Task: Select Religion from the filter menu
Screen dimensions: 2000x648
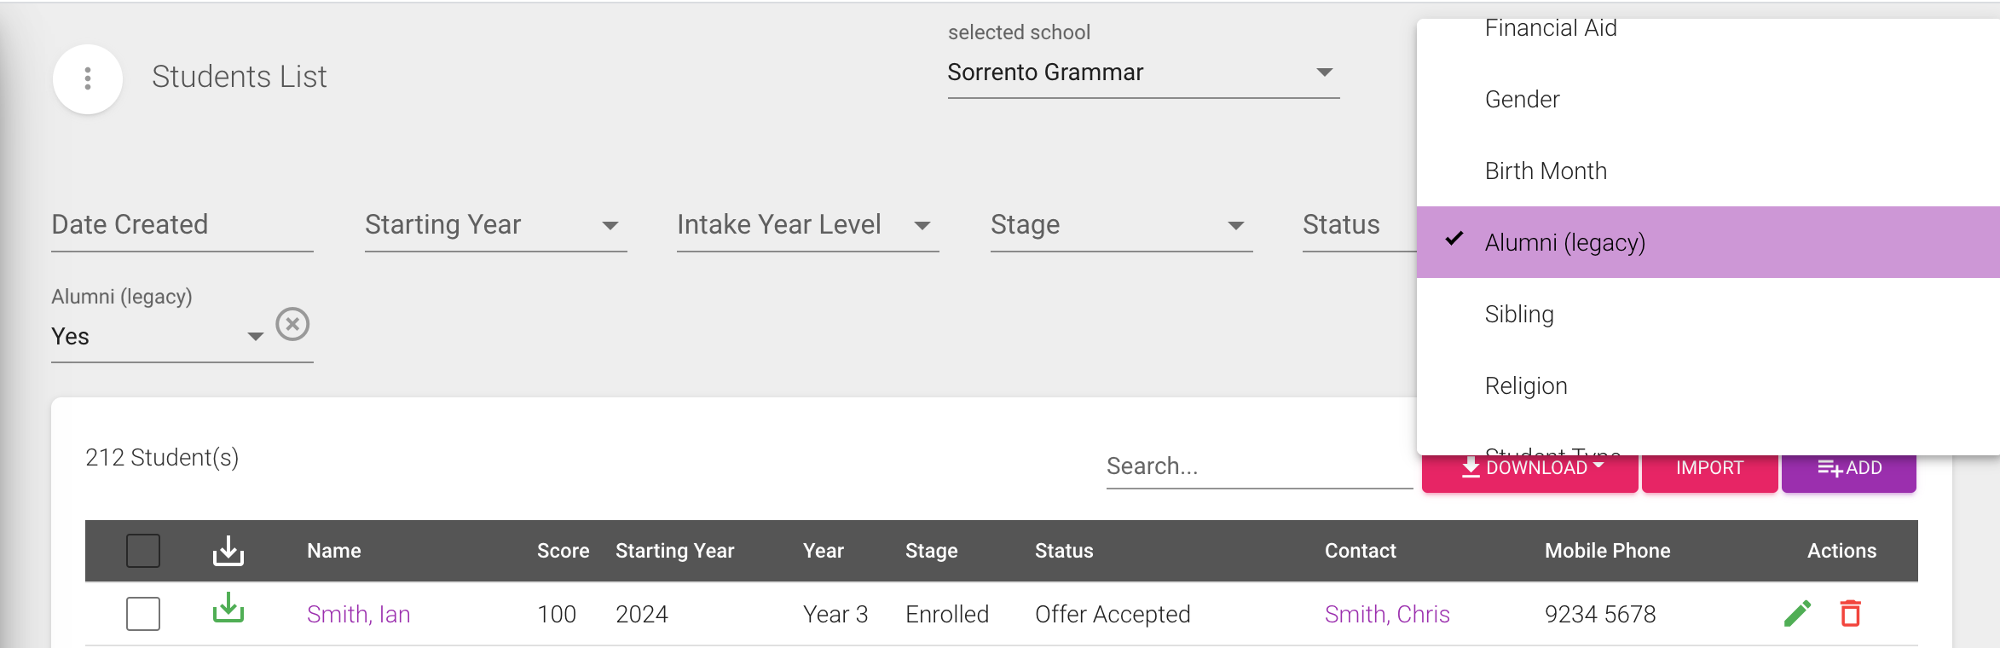Action: [1526, 385]
